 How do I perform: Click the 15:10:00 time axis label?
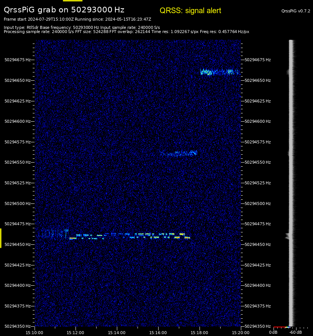point(34,333)
